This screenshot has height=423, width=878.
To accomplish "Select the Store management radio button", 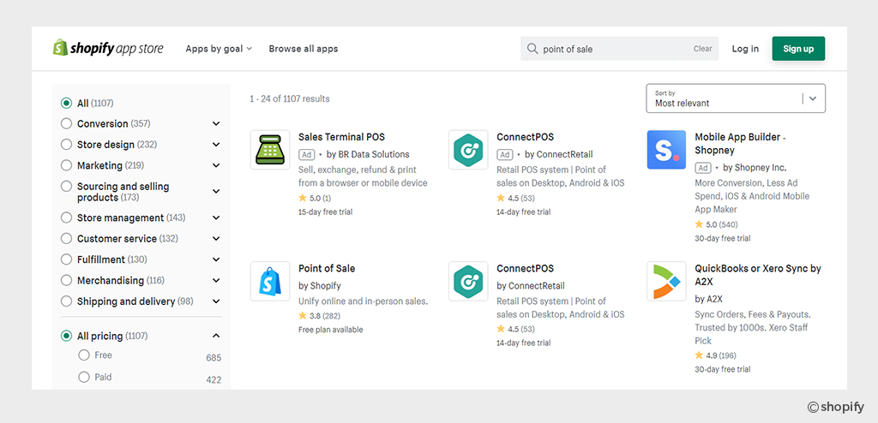I will 66,217.
